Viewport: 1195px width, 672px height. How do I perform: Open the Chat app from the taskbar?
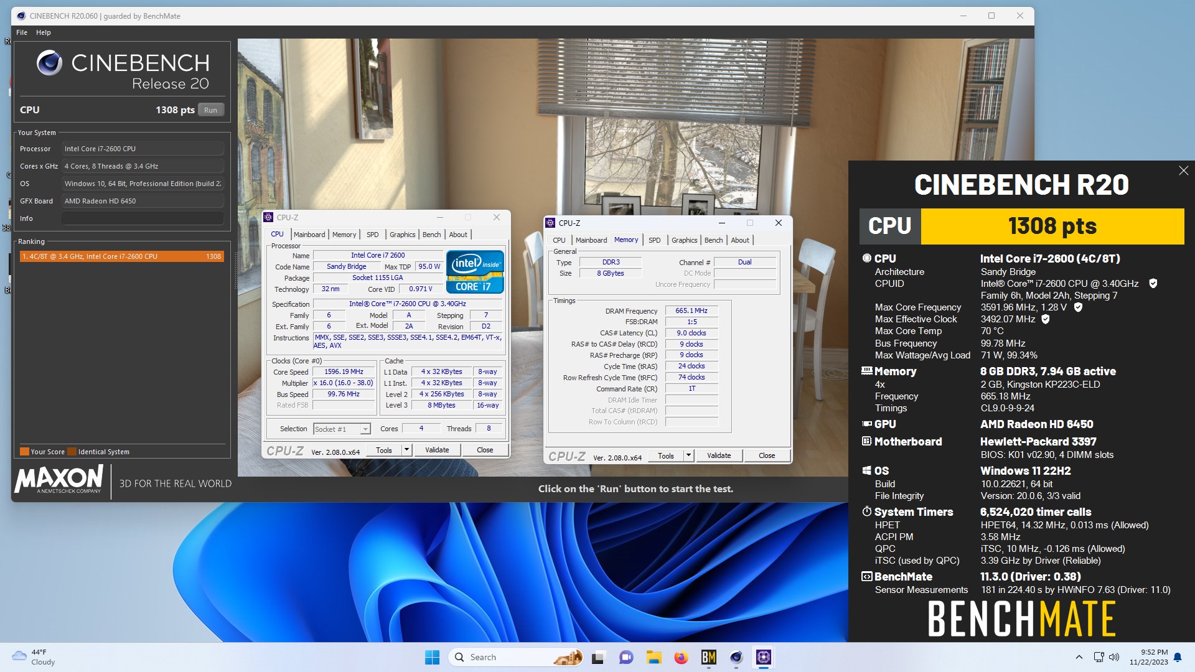pos(626,657)
